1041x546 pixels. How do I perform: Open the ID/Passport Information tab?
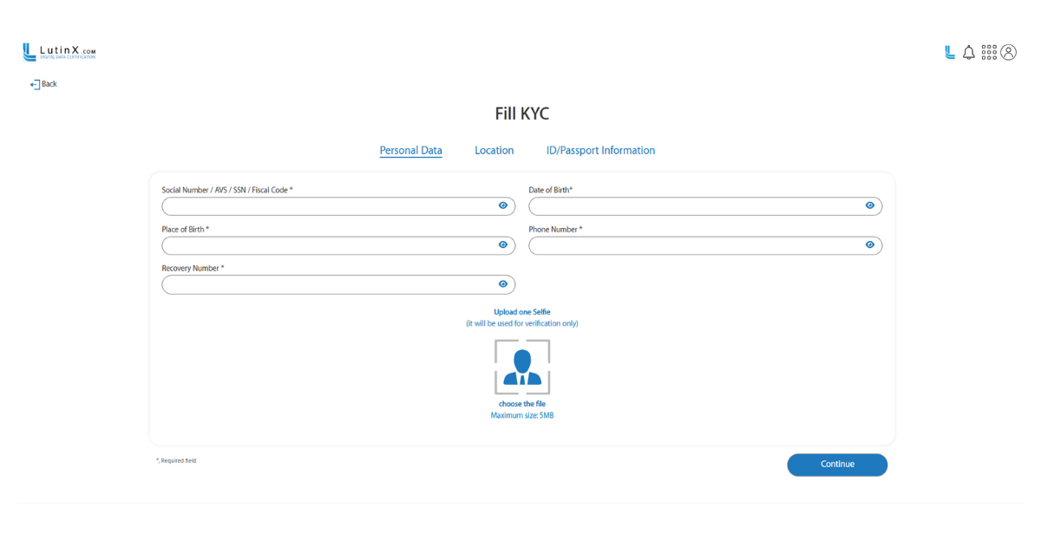point(600,151)
